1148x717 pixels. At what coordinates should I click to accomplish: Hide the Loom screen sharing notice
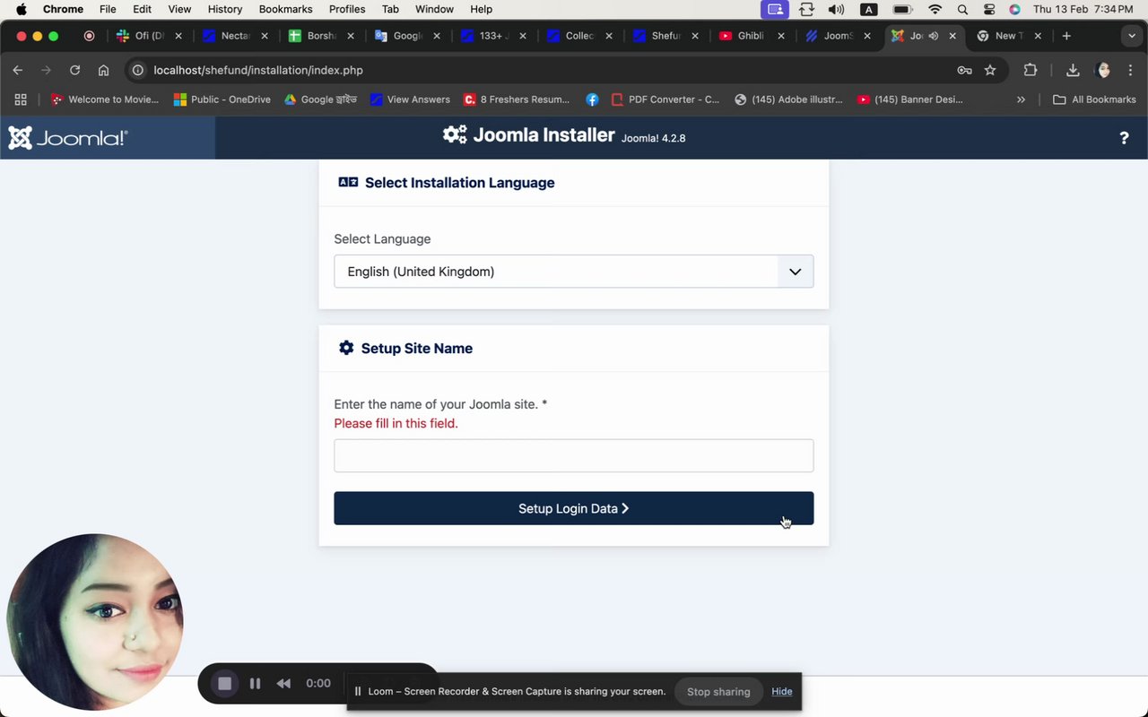pos(782,691)
